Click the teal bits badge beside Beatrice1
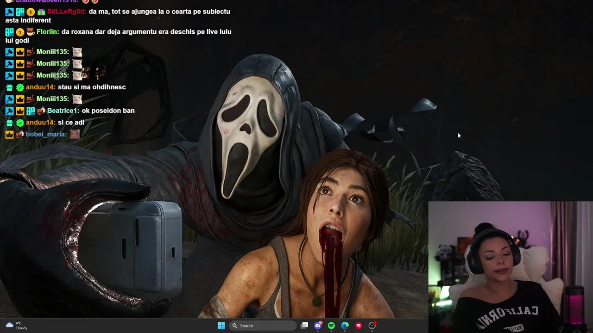 tap(31, 111)
